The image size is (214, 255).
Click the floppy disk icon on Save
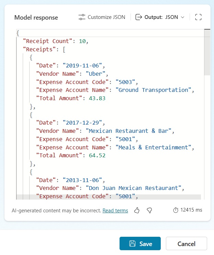[x=132, y=244]
